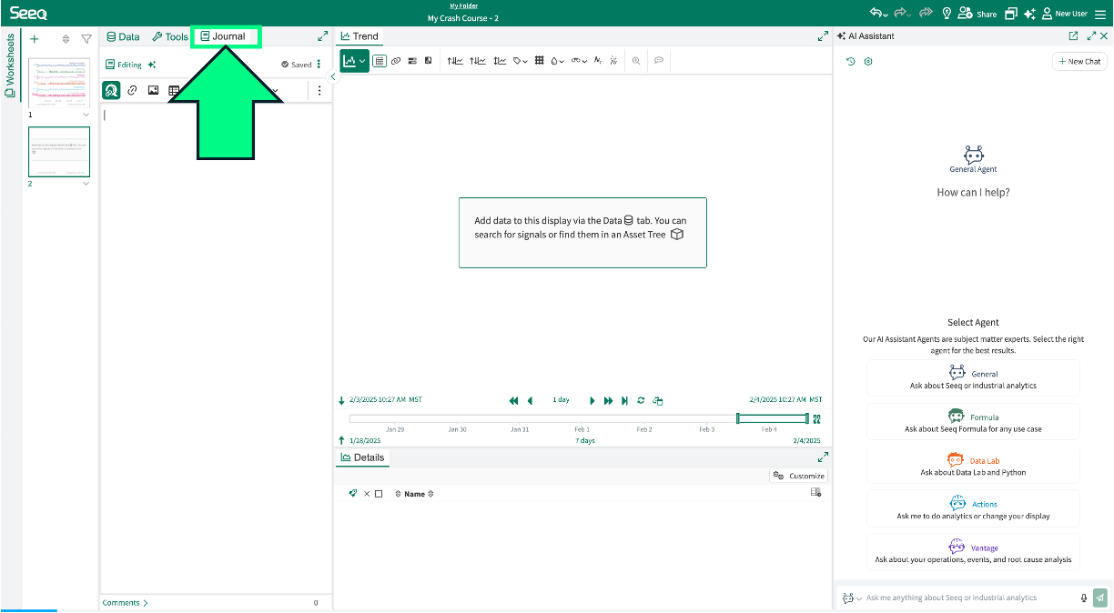
Task: Pop out the AI Assistant into new window
Action: click(x=1073, y=36)
